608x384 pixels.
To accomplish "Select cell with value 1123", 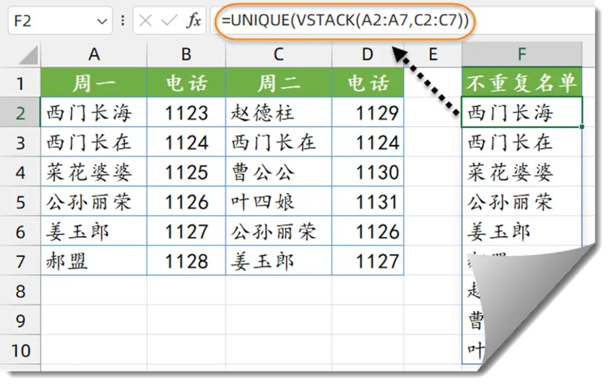I will coord(186,112).
